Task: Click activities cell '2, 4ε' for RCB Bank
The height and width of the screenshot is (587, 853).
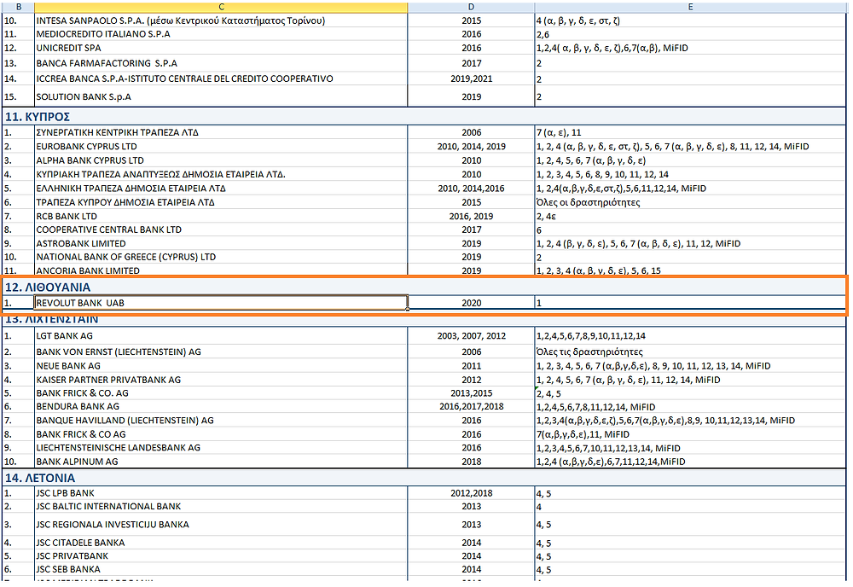Action: click(690, 216)
